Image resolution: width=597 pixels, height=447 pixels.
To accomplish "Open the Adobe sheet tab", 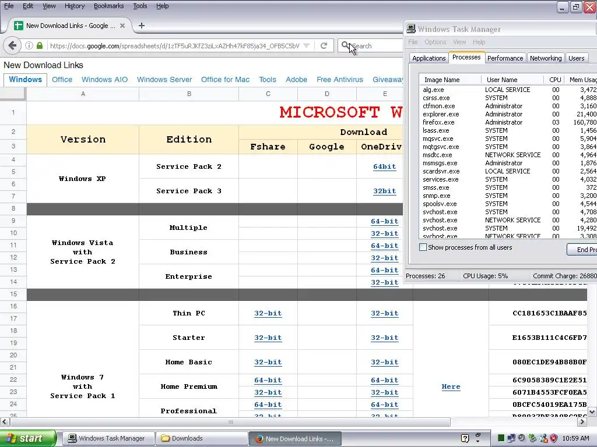I will [297, 79].
